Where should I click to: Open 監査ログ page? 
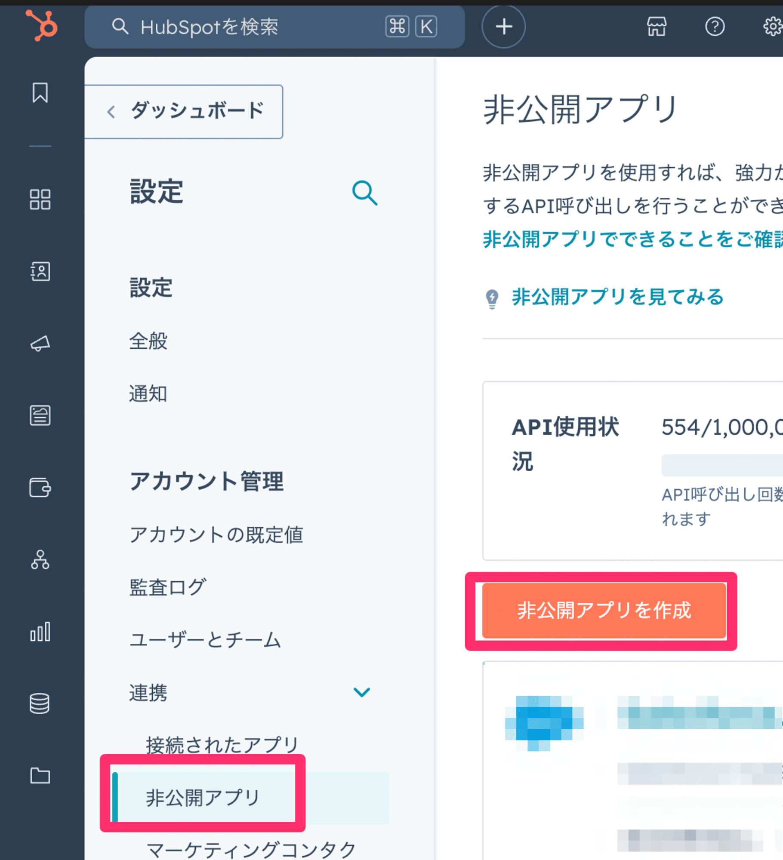click(168, 587)
